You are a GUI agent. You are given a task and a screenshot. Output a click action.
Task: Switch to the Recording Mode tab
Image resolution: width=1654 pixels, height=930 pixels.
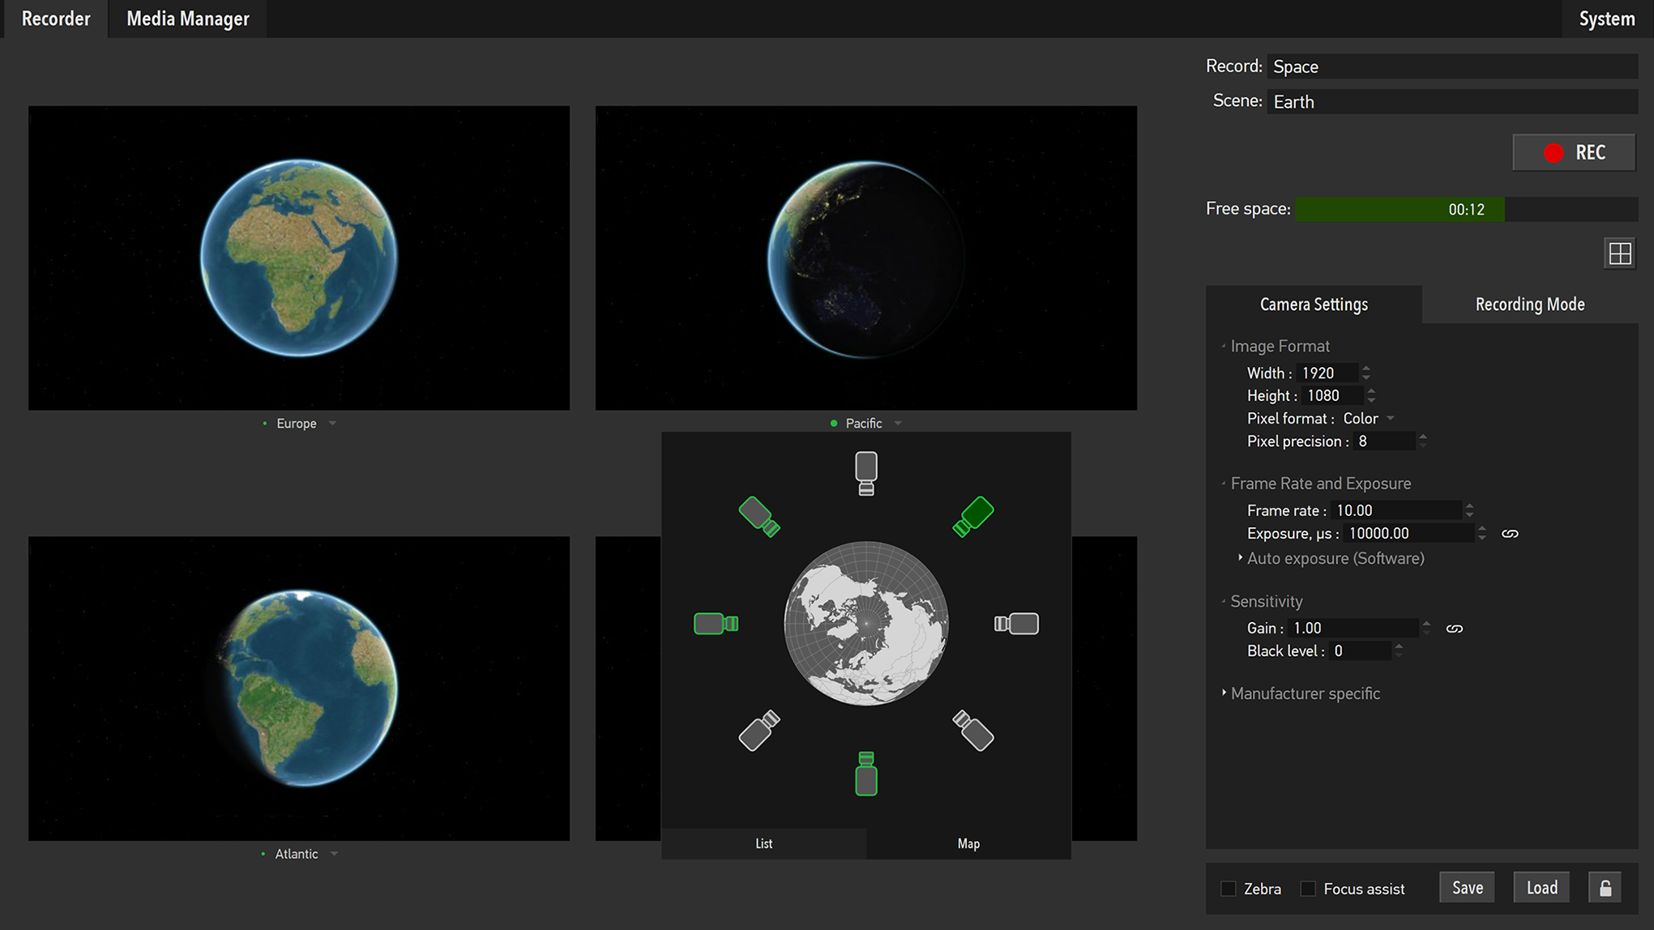1529,305
